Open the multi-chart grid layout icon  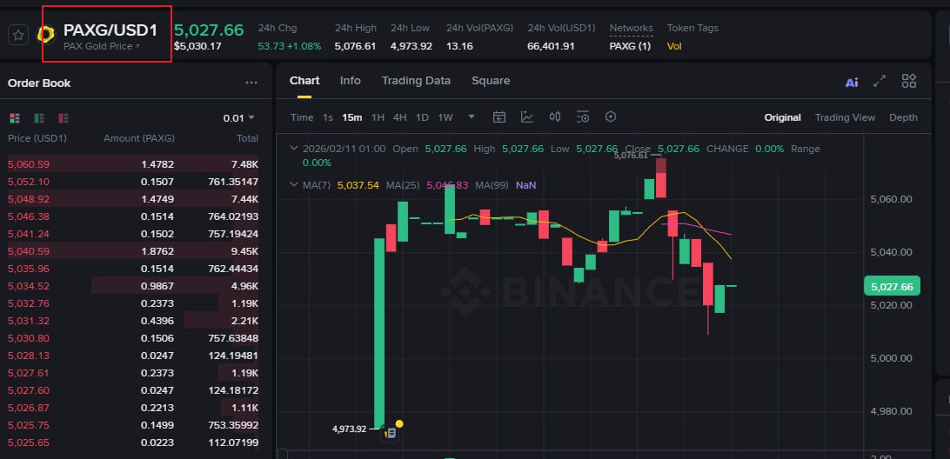(x=909, y=81)
